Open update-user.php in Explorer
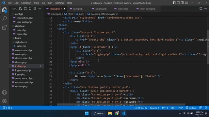This screenshot has height=117, width=209. pos(24,82)
